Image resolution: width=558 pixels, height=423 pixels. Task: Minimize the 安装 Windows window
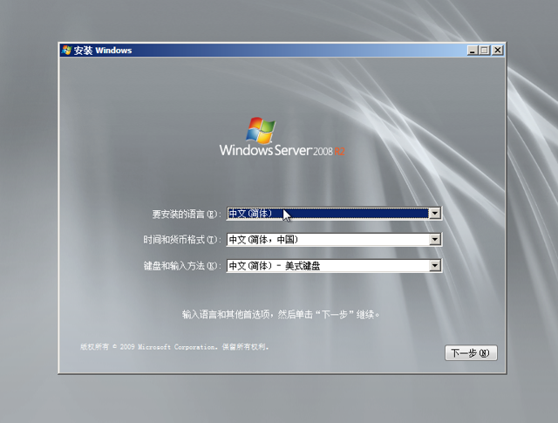(473, 51)
